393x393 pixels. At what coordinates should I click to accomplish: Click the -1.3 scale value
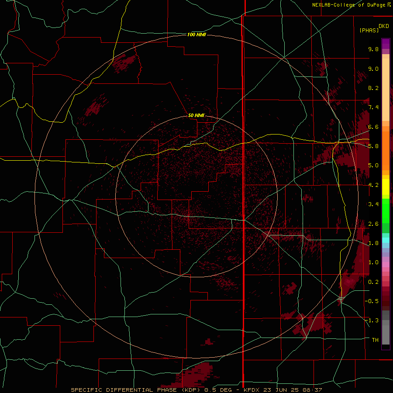point(372,321)
